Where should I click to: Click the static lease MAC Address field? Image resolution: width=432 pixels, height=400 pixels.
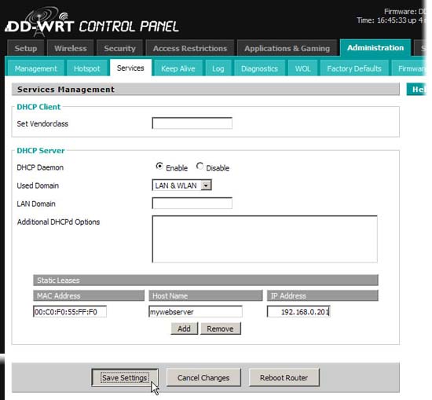(x=70, y=311)
